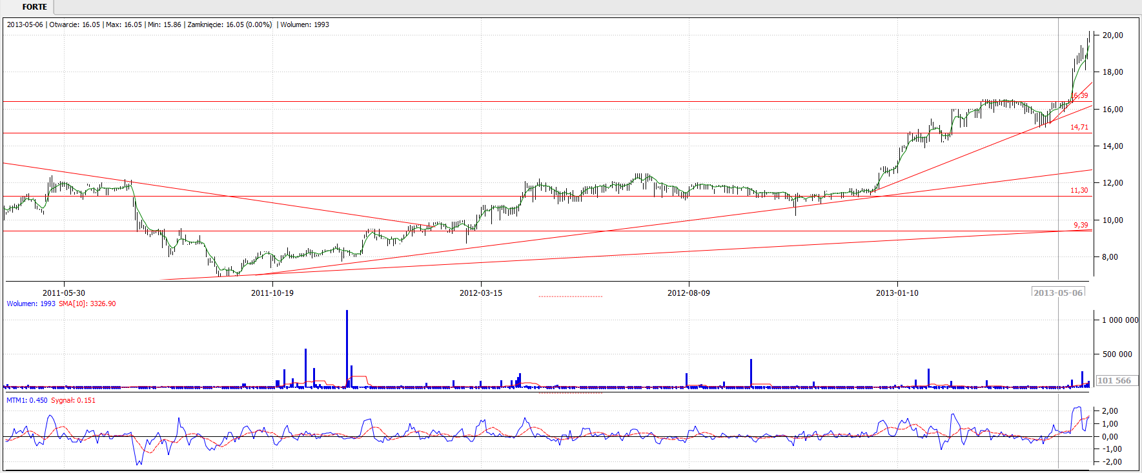The height and width of the screenshot is (473, 1142).
Task: Click the tallest volume bar in the volume panel
Action: [x=347, y=349]
